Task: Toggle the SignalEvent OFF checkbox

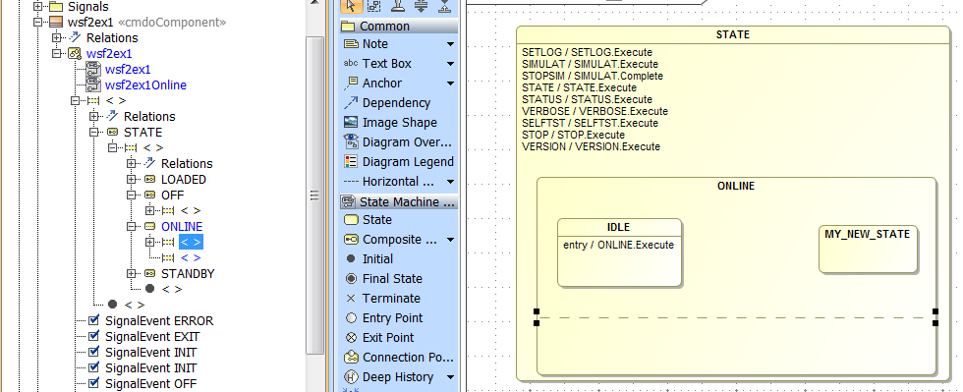Action: pyautogui.click(x=94, y=383)
